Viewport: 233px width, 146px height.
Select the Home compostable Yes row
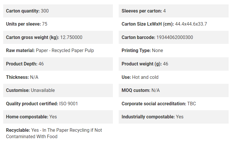pos(58,117)
